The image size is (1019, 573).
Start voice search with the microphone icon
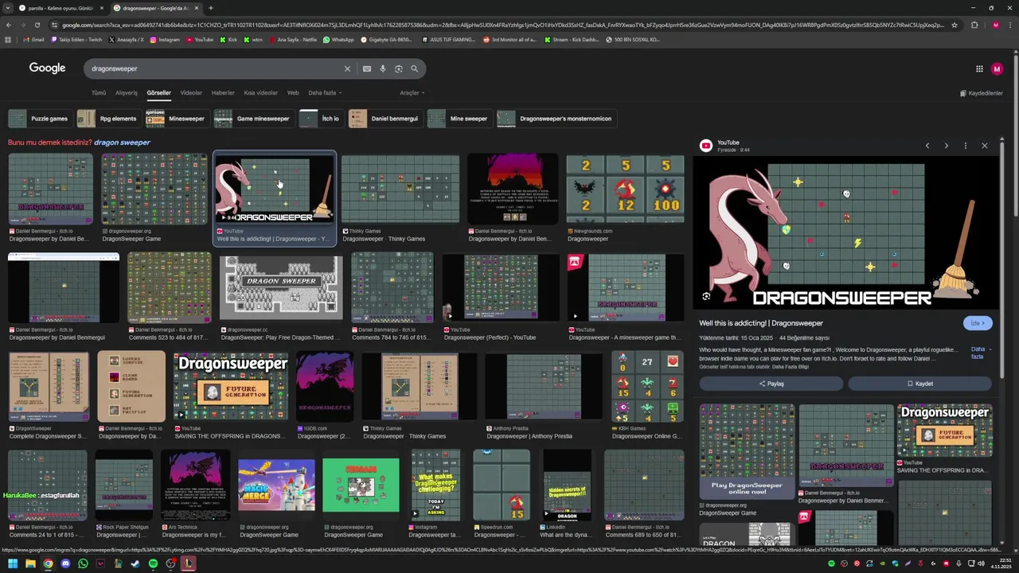tap(383, 68)
